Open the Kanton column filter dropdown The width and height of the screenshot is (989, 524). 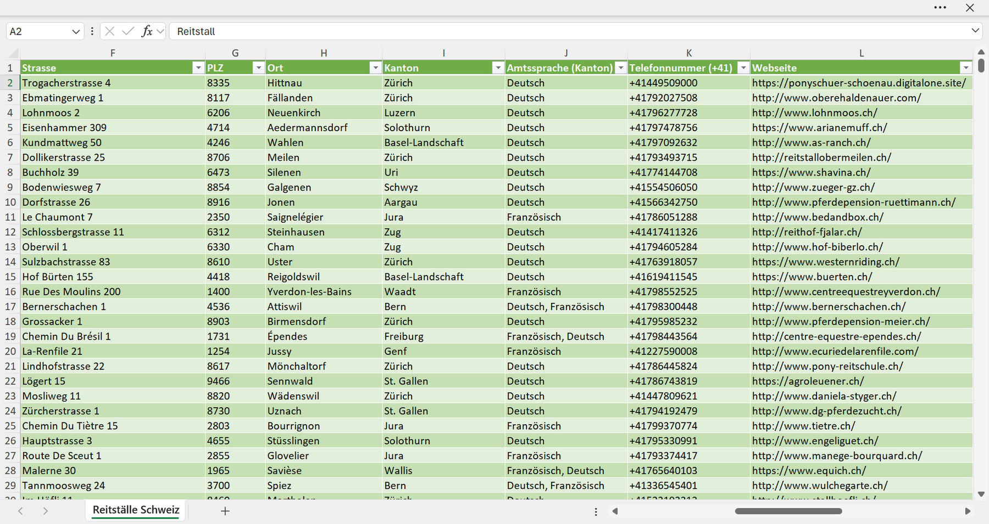(498, 67)
